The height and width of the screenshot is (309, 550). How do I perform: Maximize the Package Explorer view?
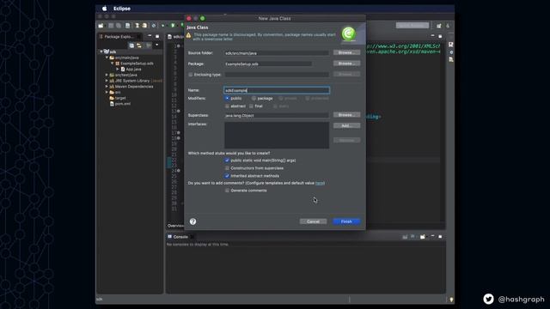157,36
